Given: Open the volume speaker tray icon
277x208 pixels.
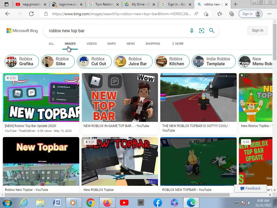Looking at the screenshot, I should click(x=249, y=203).
